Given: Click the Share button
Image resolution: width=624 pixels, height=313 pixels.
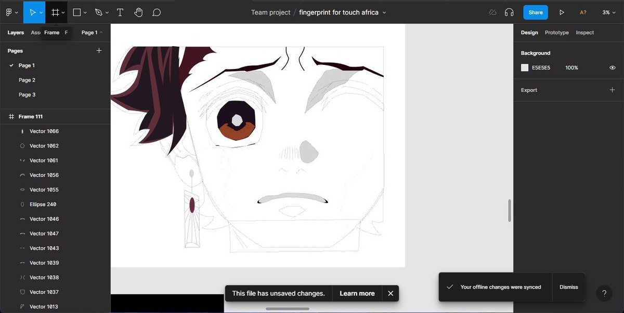Looking at the screenshot, I should [536, 12].
